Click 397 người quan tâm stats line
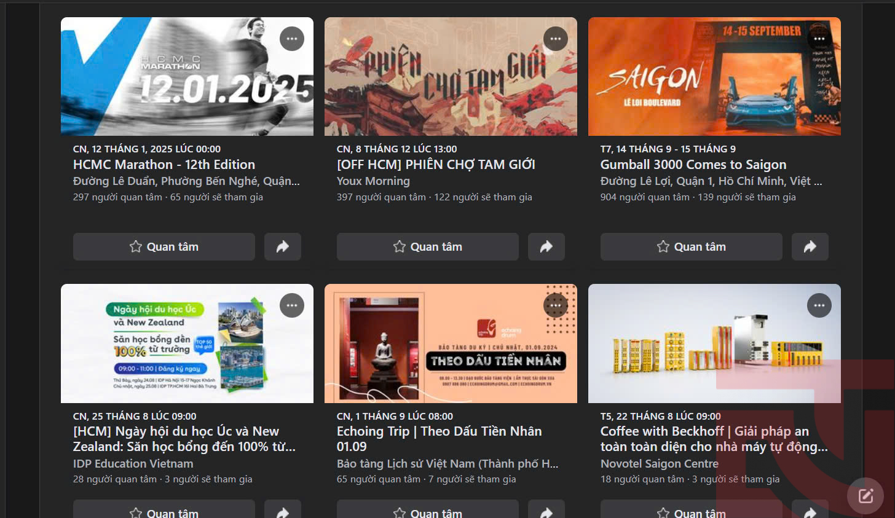The height and width of the screenshot is (518, 895). (435, 197)
